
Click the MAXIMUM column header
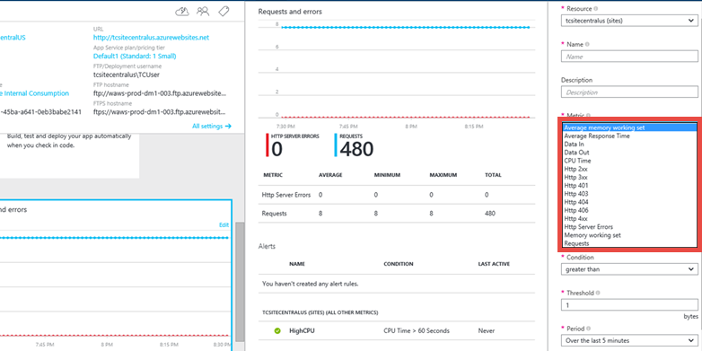443,175
